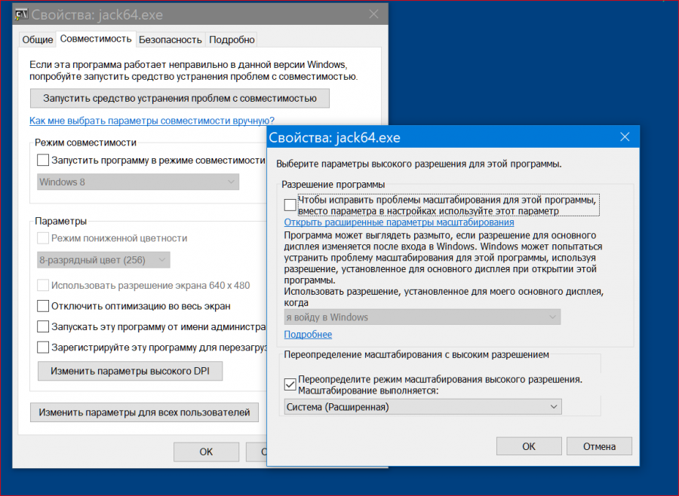Tick the 'Зарегистрируйте эту программу для перезагрузки' checkbox
Viewport: 679px width, 496px height.
(x=43, y=348)
